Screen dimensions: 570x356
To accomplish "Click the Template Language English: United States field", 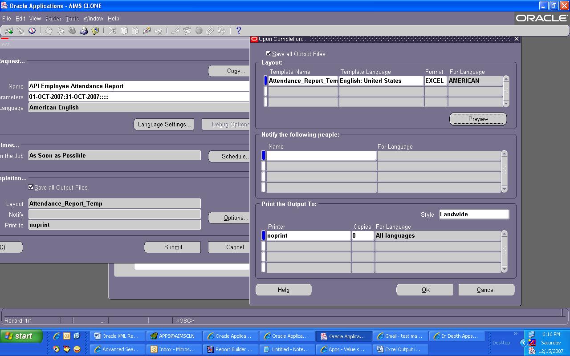I will click(381, 81).
